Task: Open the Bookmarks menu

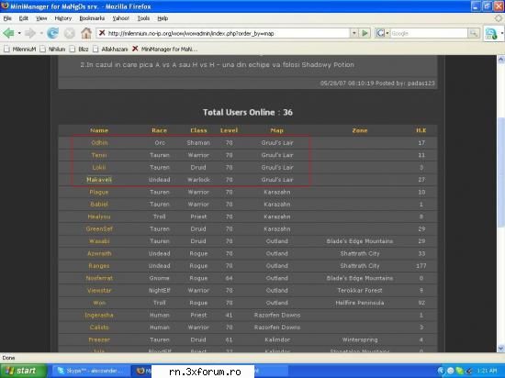Action: (x=92, y=18)
